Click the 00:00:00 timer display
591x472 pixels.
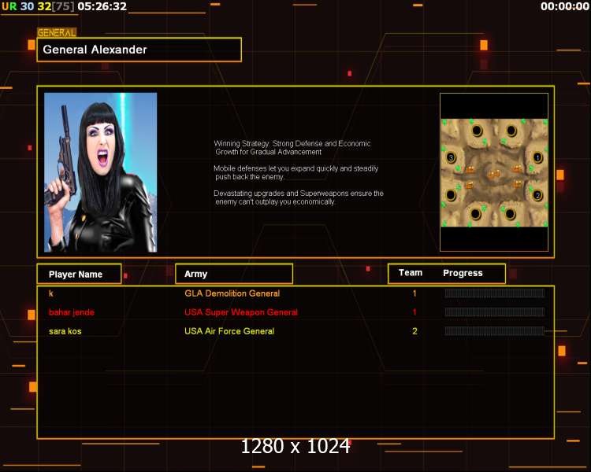pyautogui.click(x=565, y=6)
